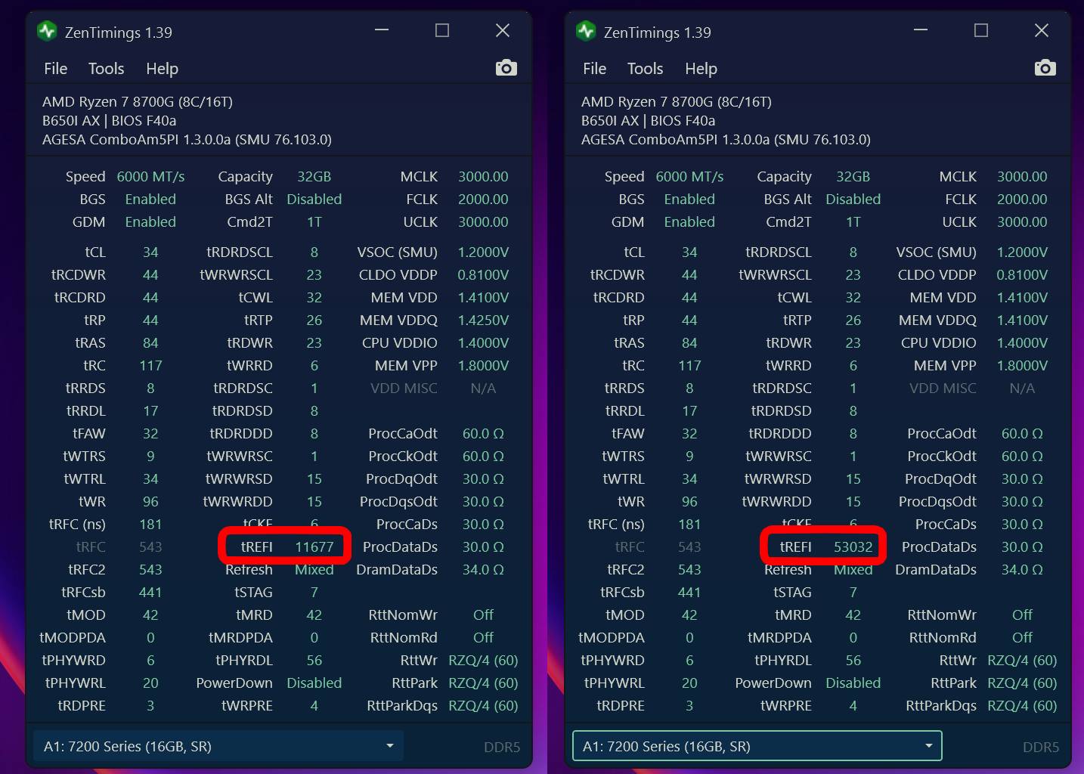
Task: Open the Help menu in left window
Action: click(x=162, y=69)
